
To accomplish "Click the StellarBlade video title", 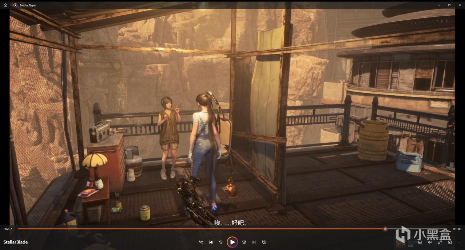I will click(x=16, y=242).
